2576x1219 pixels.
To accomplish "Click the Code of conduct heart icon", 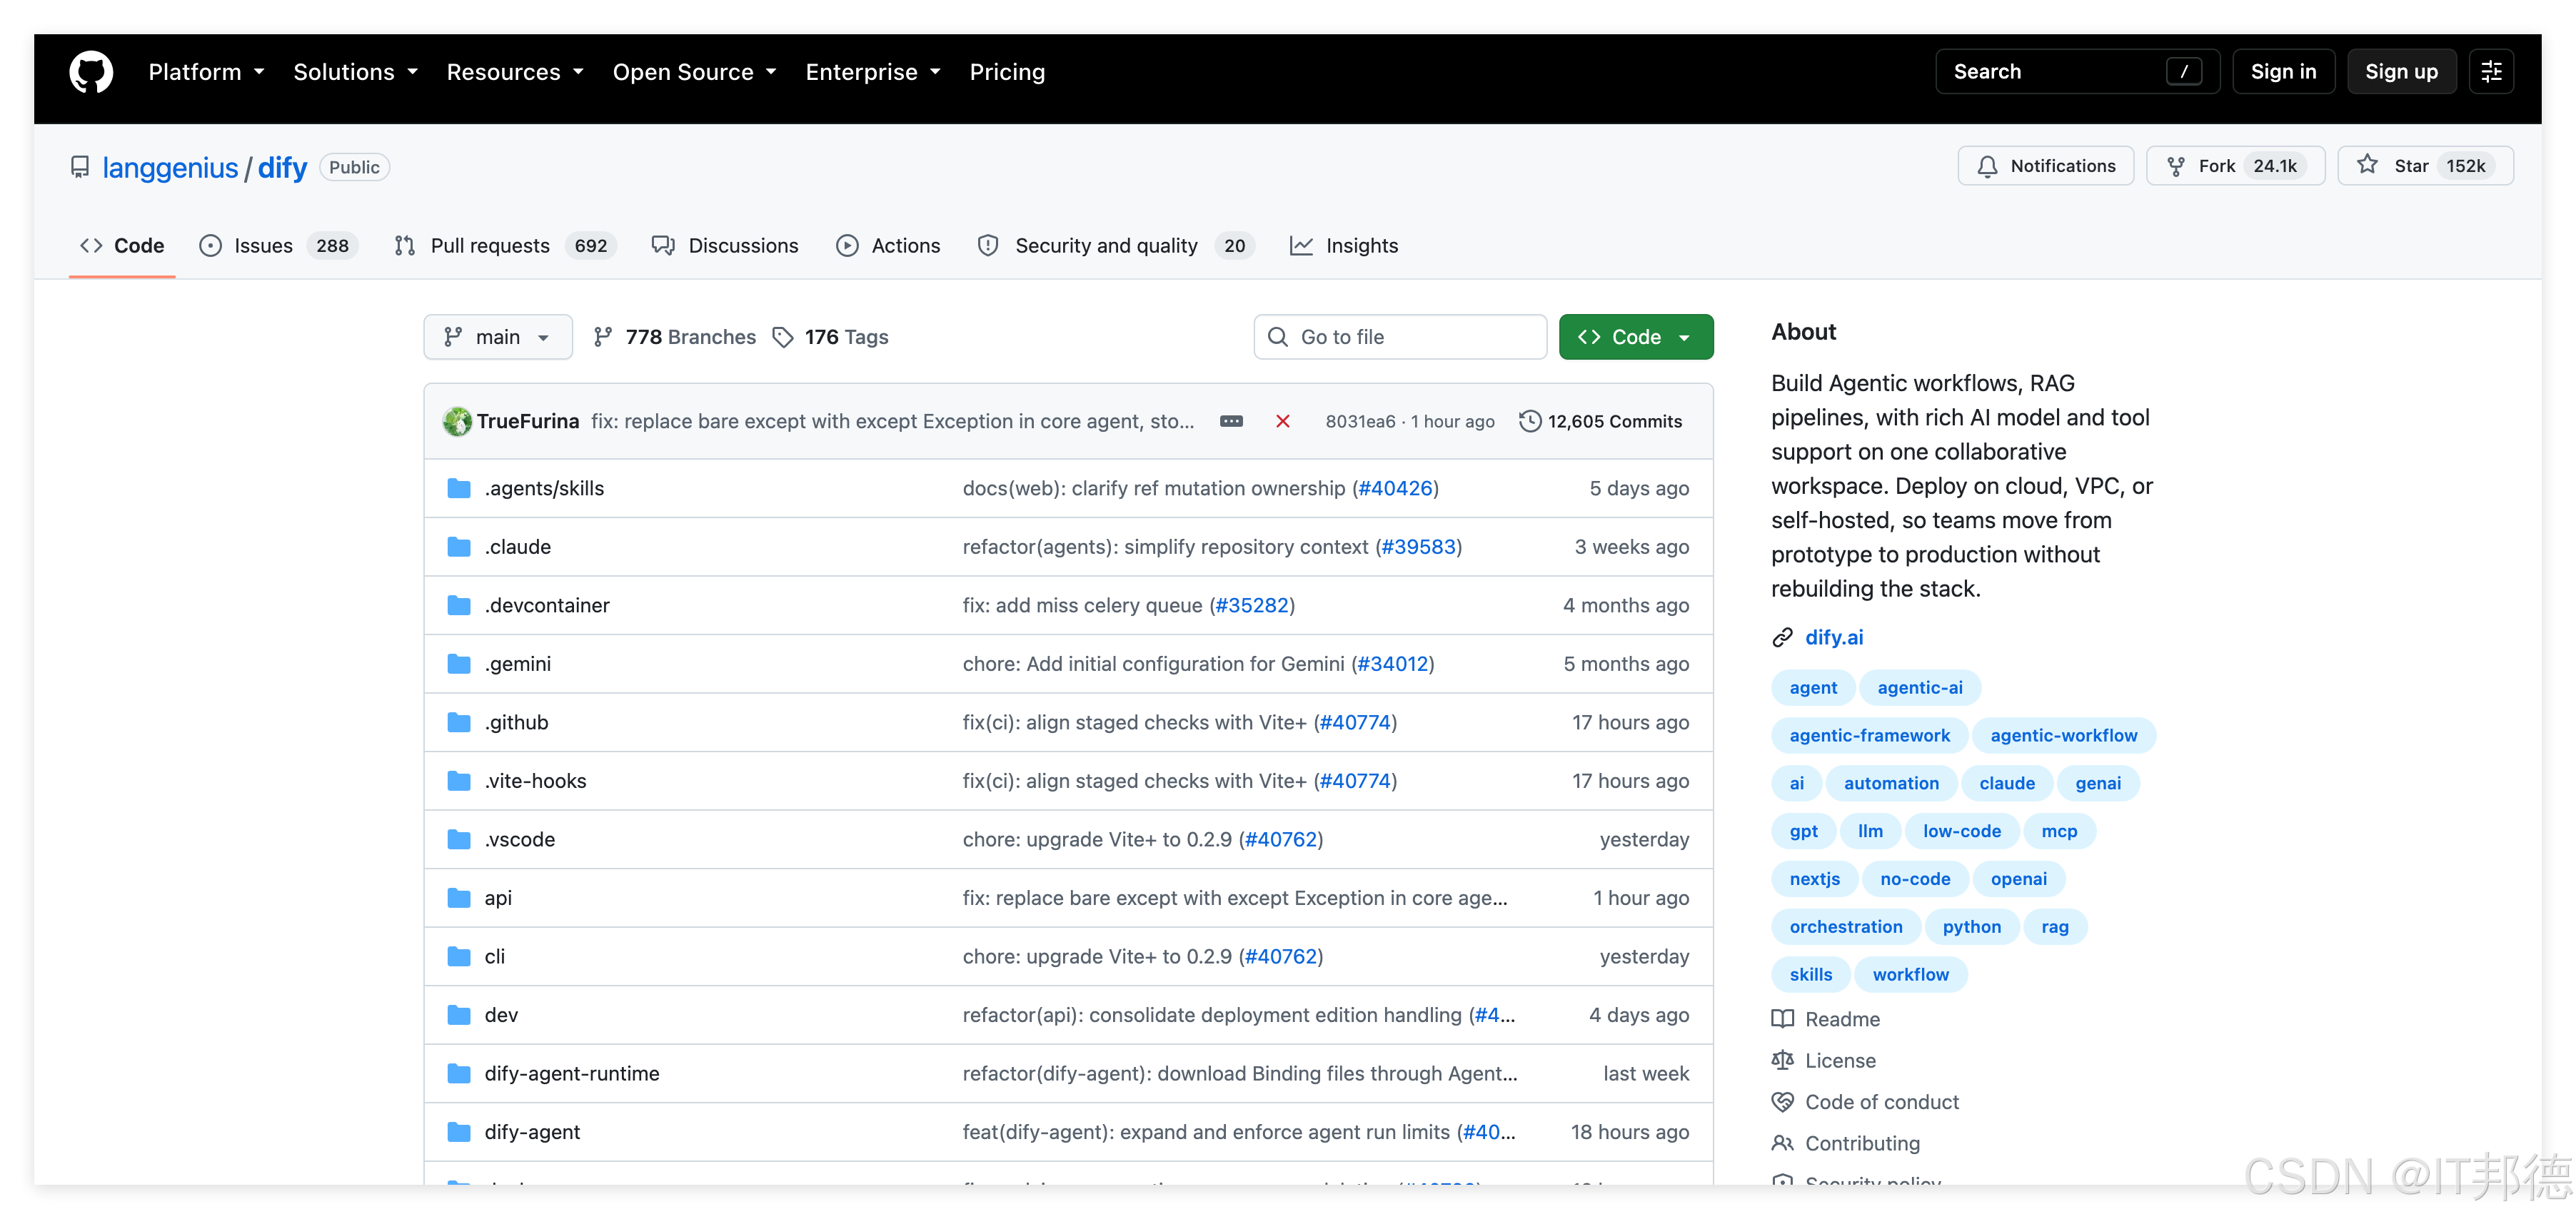I will coord(1782,1102).
